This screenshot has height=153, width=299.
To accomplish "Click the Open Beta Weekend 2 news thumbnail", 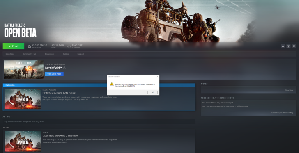I will pyautogui.click(x=23, y=142).
